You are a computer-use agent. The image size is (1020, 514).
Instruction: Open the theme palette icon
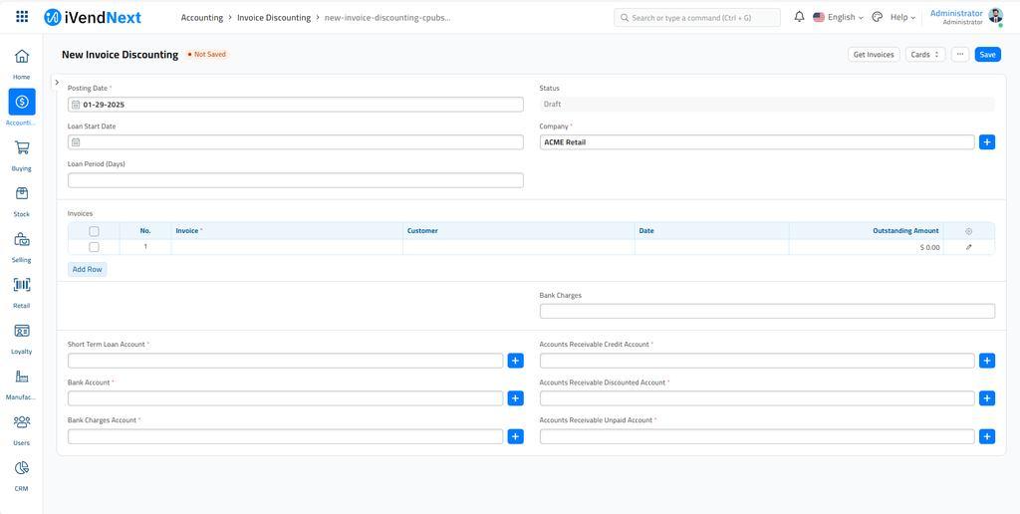tap(877, 18)
